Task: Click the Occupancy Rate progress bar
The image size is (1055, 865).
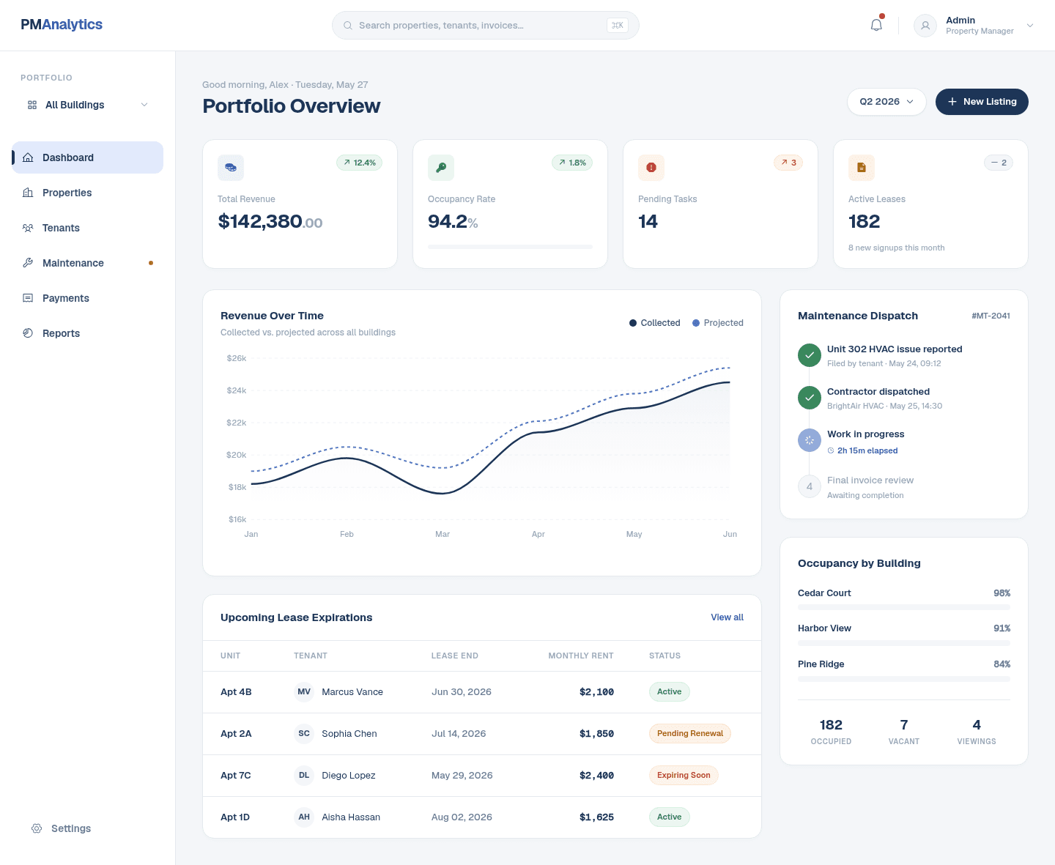Action: tap(510, 247)
